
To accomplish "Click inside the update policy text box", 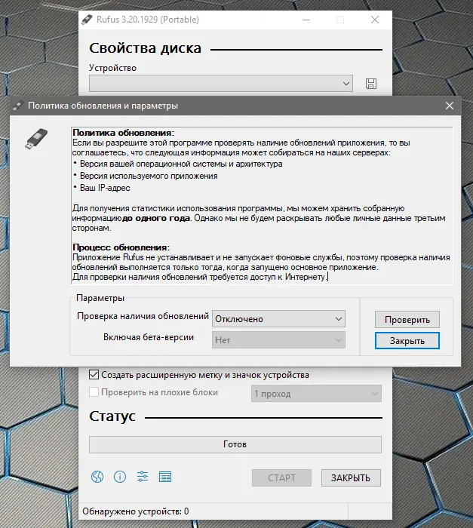I will click(262, 205).
